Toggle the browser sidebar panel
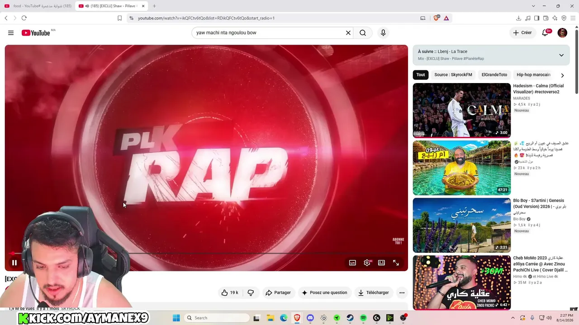 click(536, 18)
